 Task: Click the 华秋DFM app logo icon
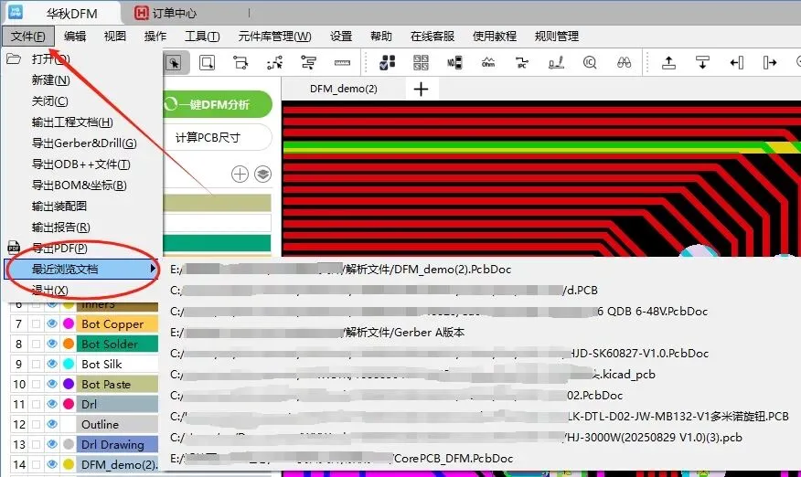pos(16,11)
